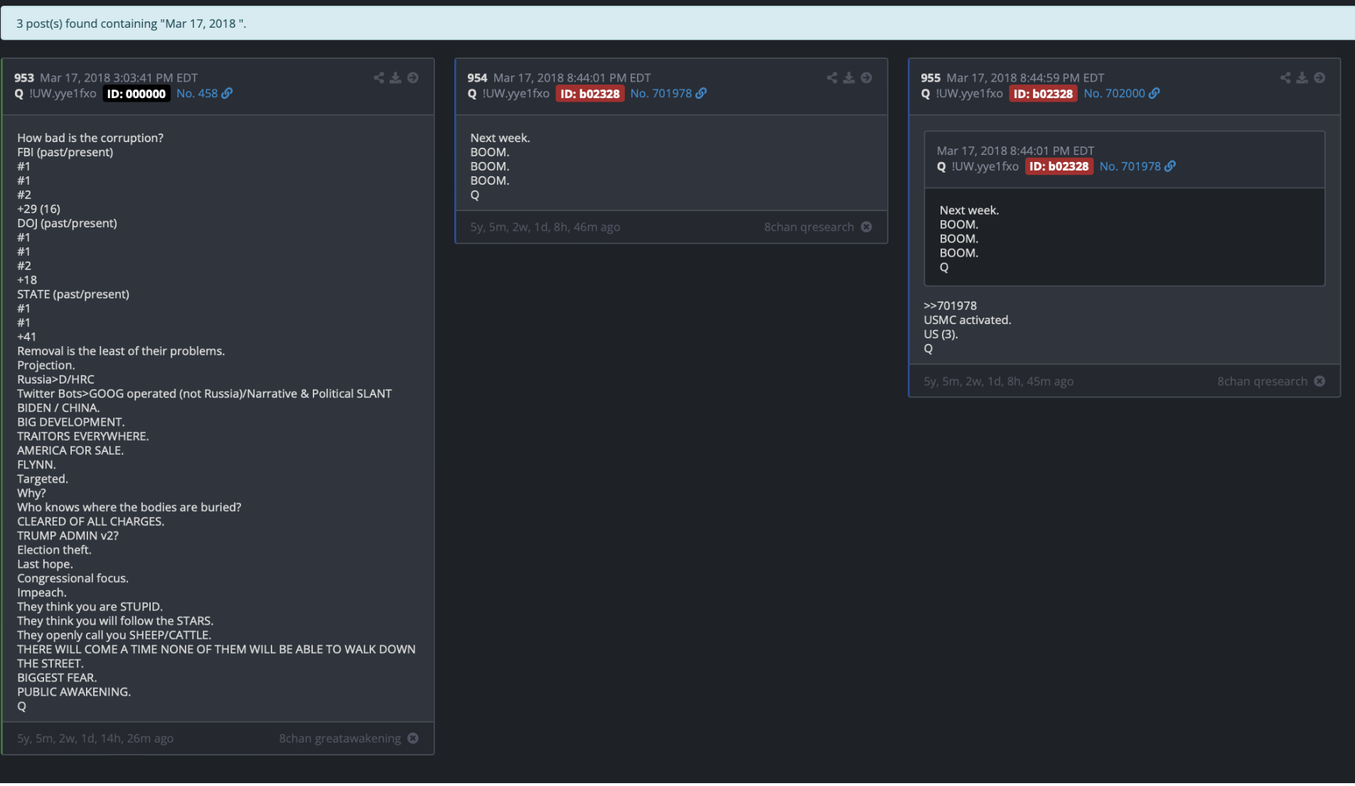Image resolution: width=1355 pixels, height=786 pixels.
Task: Click the chain link icon beside No. 458
Action: [227, 93]
